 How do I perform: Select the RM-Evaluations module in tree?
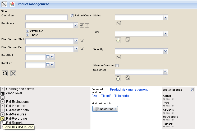(17, 102)
